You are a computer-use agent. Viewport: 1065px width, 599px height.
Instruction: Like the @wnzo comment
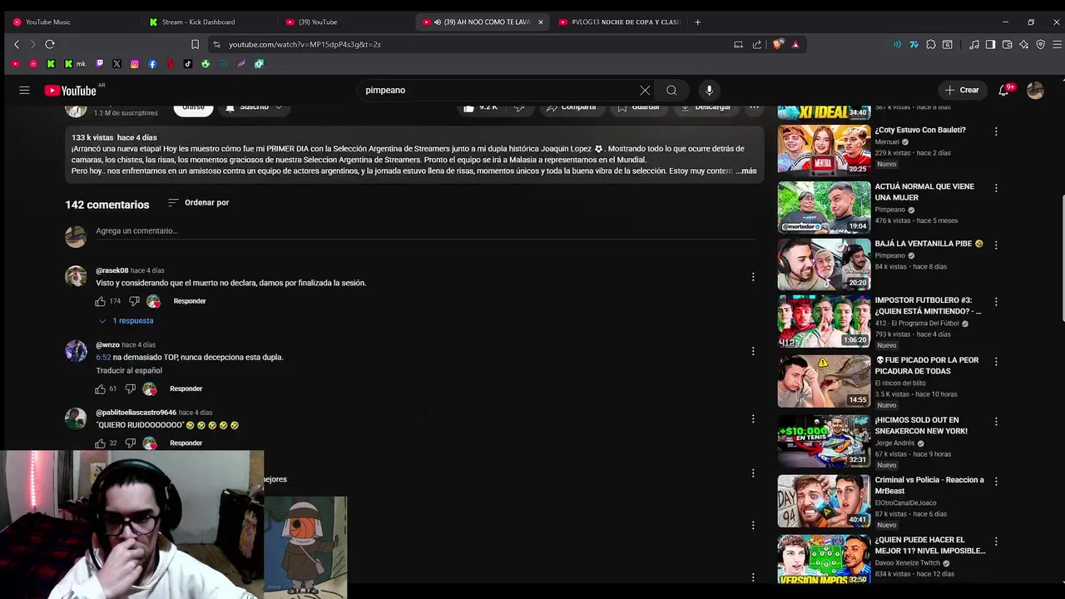pyautogui.click(x=101, y=389)
